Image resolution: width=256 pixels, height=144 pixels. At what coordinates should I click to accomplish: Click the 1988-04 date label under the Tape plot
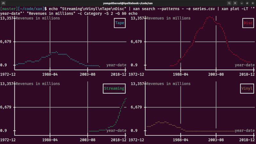click(50, 74)
